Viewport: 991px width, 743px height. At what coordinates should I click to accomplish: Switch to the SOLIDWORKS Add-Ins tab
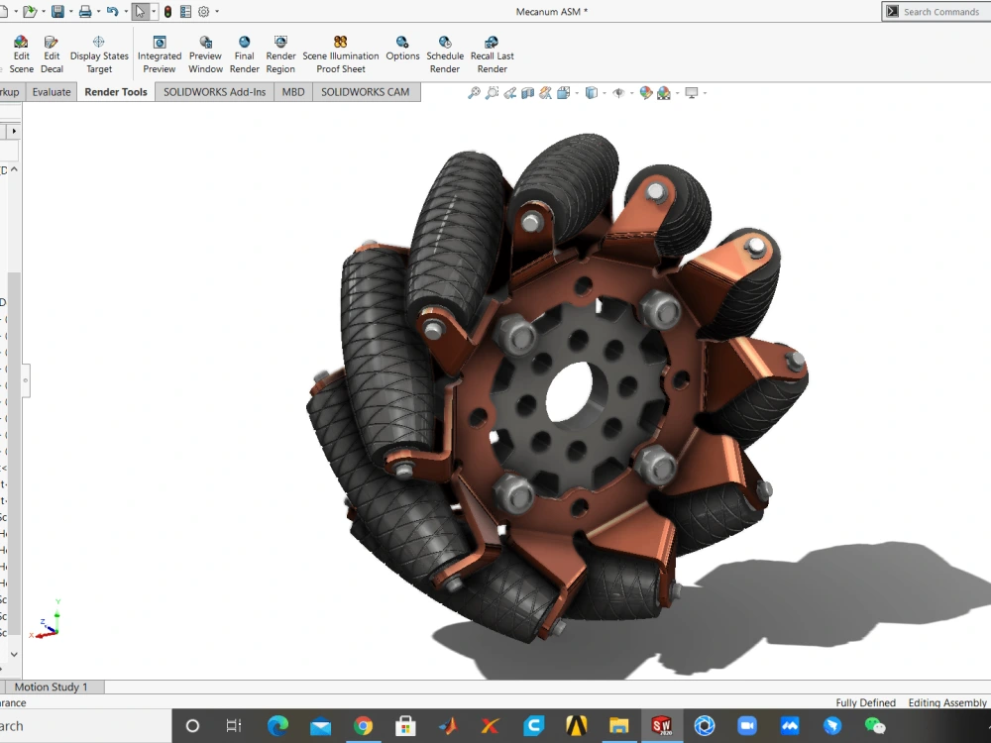(214, 92)
